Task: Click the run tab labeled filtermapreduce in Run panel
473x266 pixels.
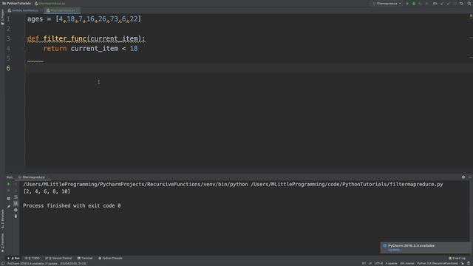Action: point(33,177)
